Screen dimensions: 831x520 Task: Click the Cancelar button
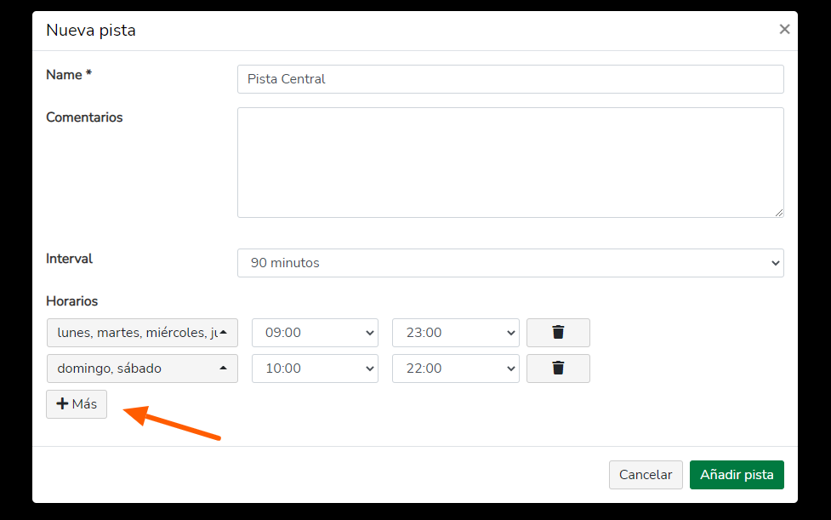[x=646, y=474]
